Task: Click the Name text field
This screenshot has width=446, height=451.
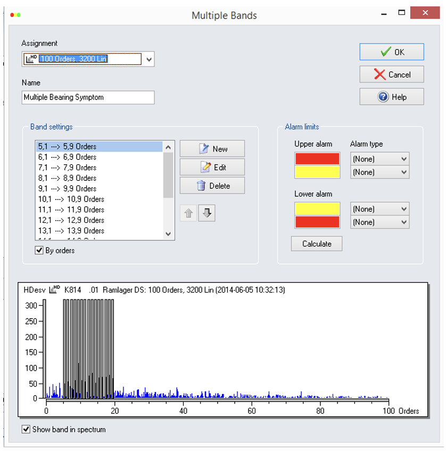Action: (x=88, y=97)
